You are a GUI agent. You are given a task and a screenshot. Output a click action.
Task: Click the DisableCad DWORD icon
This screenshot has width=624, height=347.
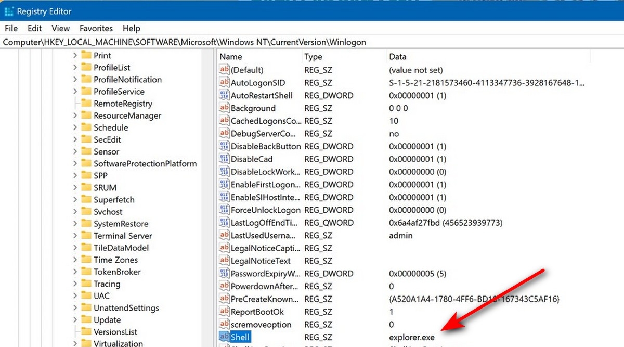tap(225, 159)
